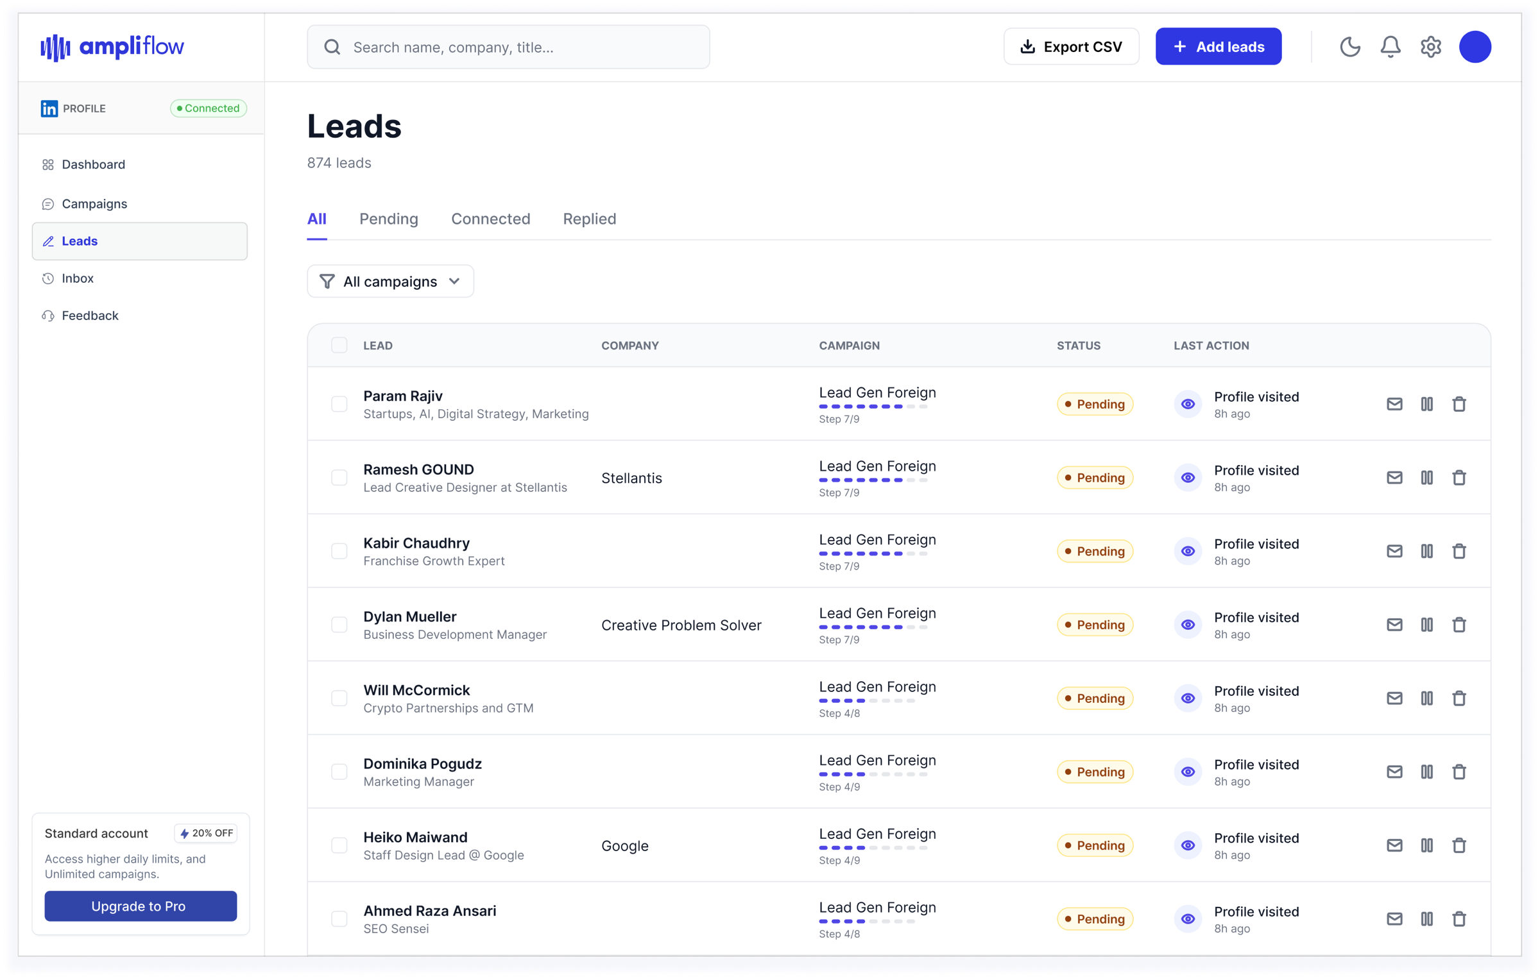Select the Param Rajiv row checkbox
Image resolution: width=1540 pixels, height=980 pixels.
[339, 404]
